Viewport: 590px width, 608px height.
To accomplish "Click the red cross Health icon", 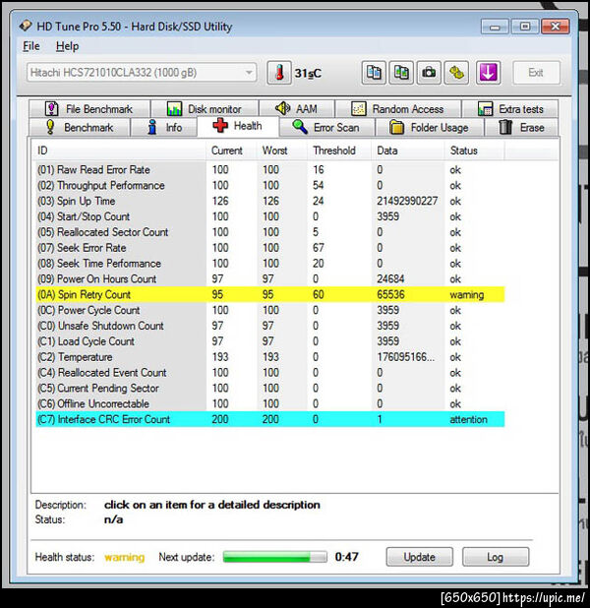I will click(220, 126).
